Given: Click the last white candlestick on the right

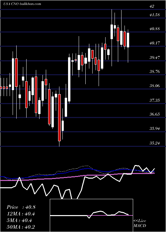Looking at the screenshot, I should 128,40.
